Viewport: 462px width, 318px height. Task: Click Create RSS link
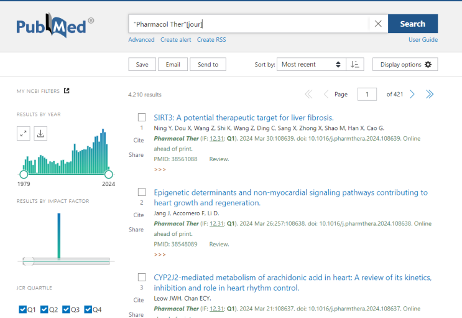pos(211,40)
